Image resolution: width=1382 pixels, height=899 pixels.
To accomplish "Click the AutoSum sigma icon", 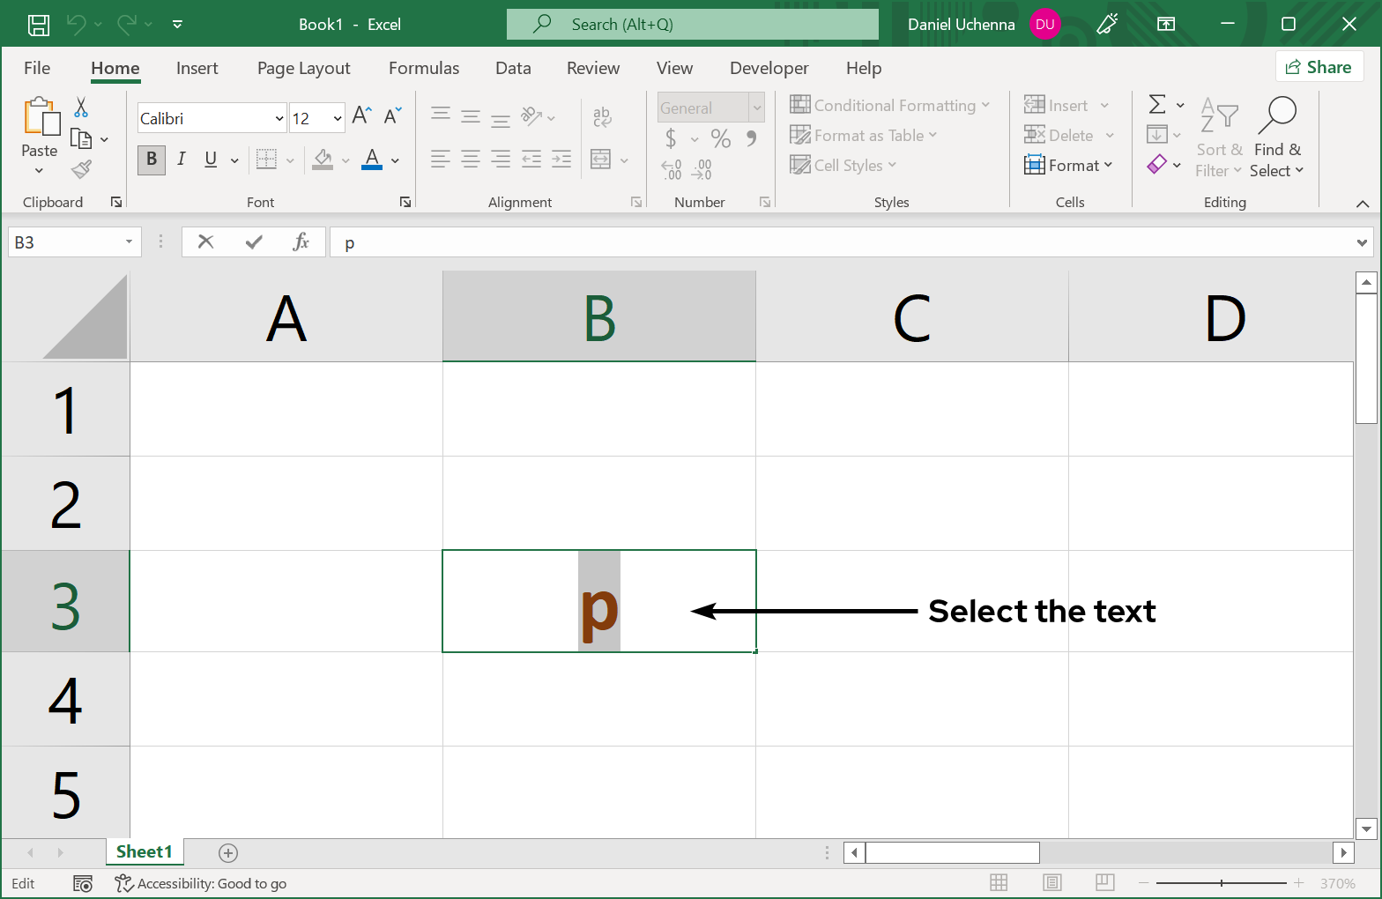I will pyautogui.click(x=1157, y=105).
